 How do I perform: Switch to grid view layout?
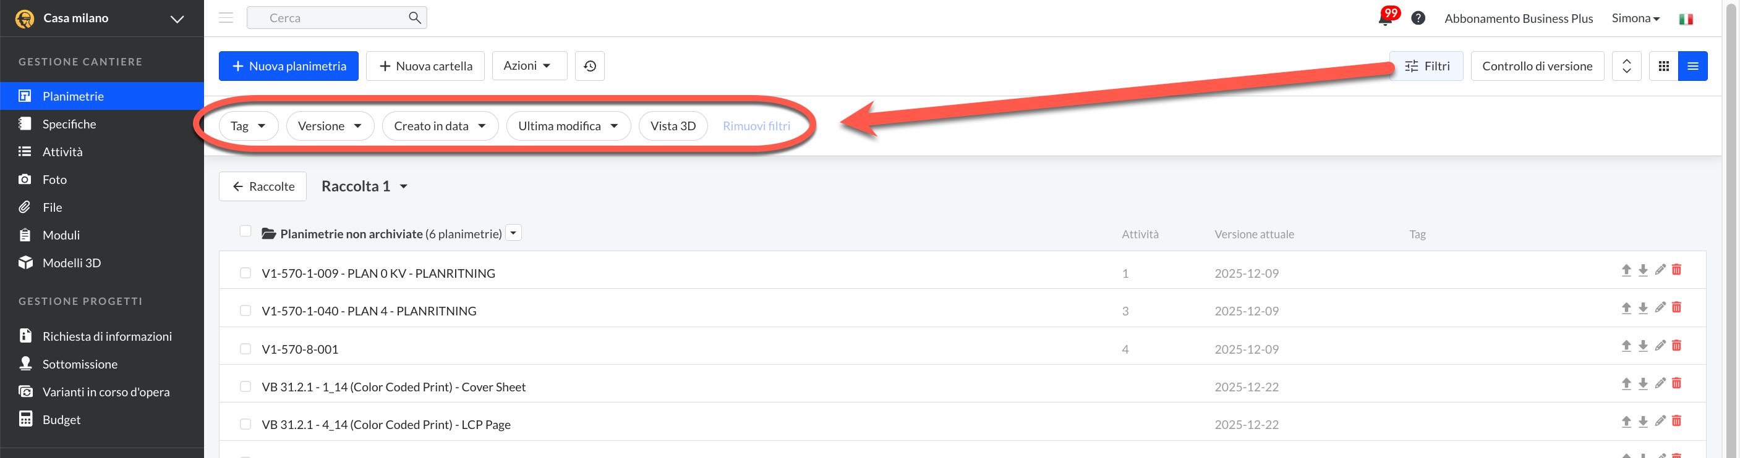[x=1663, y=66]
